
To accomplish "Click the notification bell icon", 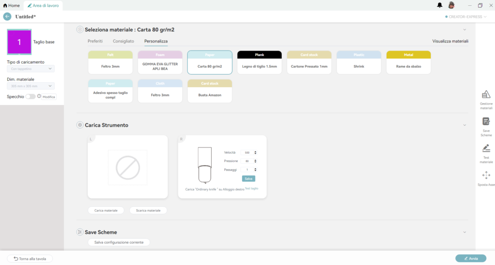I will (439, 5).
